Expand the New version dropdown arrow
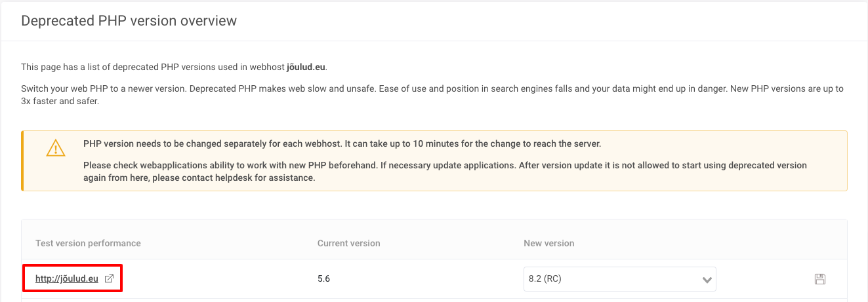This screenshot has height=302, width=868. click(x=707, y=280)
